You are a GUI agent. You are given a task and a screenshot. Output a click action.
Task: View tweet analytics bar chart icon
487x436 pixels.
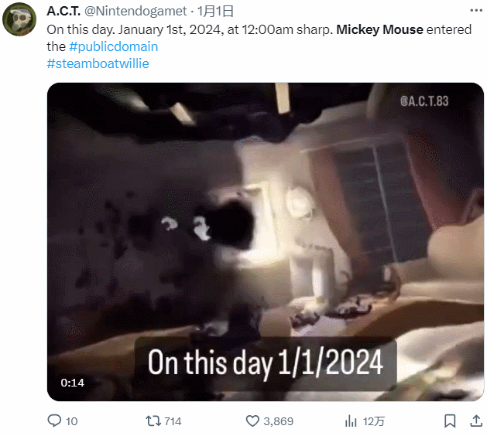(x=351, y=421)
